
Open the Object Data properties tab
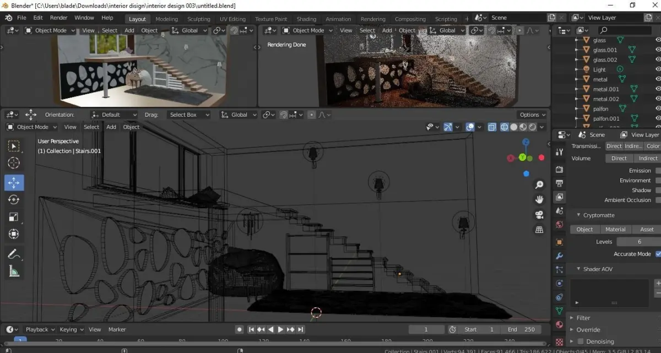click(560, 311)
